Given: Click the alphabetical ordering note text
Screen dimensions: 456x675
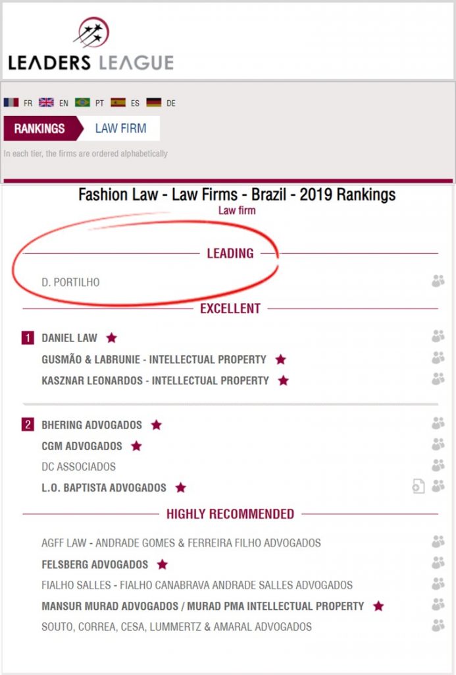Looking at the screenshot, I should pyautogui.click(x=86, y=154).
